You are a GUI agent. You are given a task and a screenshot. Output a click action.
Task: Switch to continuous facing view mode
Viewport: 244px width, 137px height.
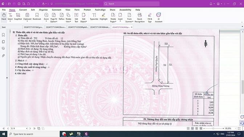pos(201,128)
